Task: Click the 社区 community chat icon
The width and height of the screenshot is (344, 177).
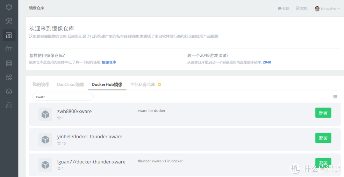Action: (x=280, y=9)
